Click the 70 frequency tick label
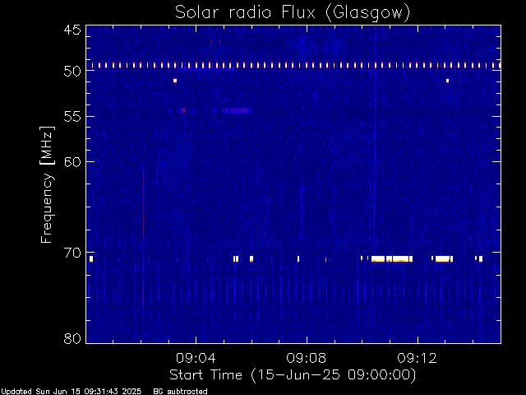The image size is (526, 395). point(72,253)
